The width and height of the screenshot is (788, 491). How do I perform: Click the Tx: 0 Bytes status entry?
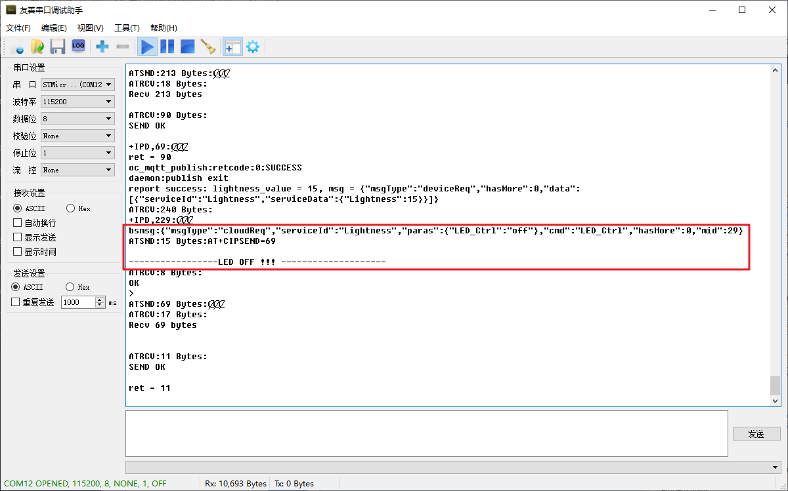click(294, 484)
